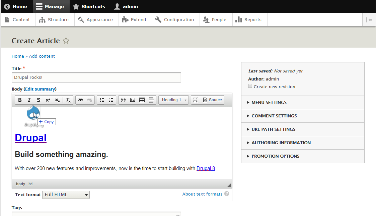
Task: Apply subscript formatting
Action: 57,100
